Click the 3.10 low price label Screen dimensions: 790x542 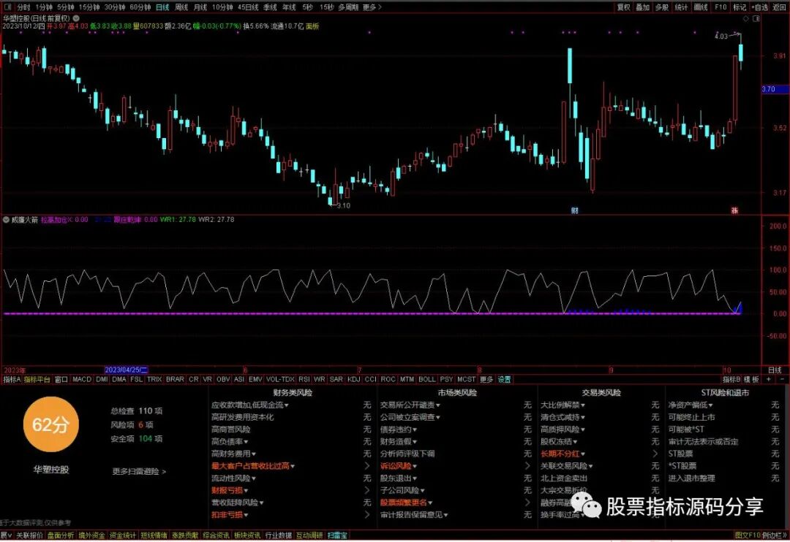pos(344,206)
